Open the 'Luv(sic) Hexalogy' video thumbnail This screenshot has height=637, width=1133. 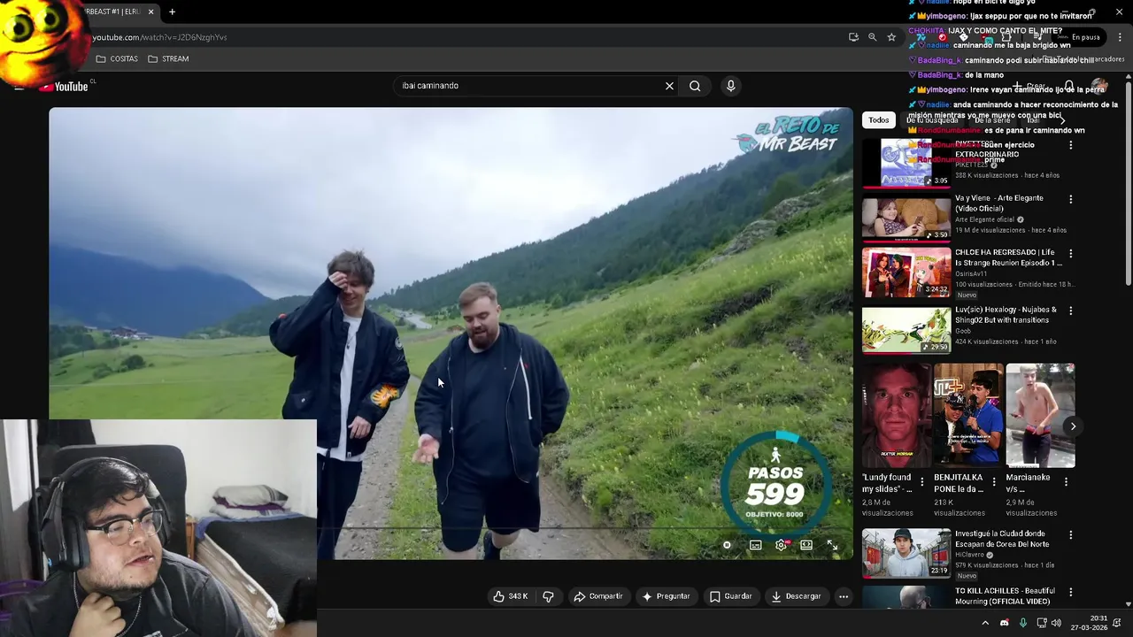pos(906,330)
